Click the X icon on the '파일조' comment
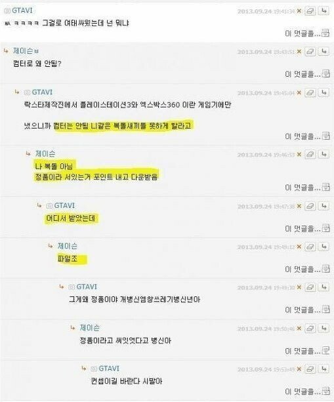334x402 pixels. (299, 247)
